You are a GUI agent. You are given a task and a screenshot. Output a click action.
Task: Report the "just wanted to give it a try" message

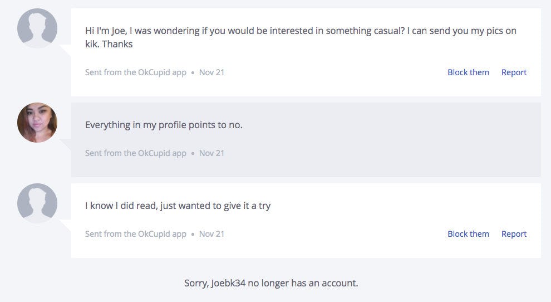514,234
